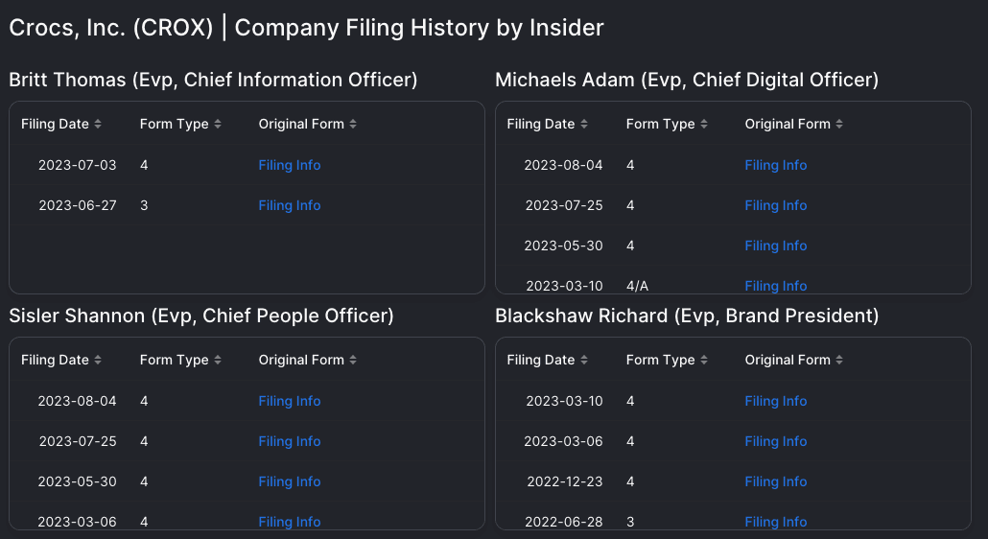This screenshot has width=988, height=539.
Task: Click Original Form sort icon in Britt Thomas table
Action: pyautogui.click(x=353, y=125)
